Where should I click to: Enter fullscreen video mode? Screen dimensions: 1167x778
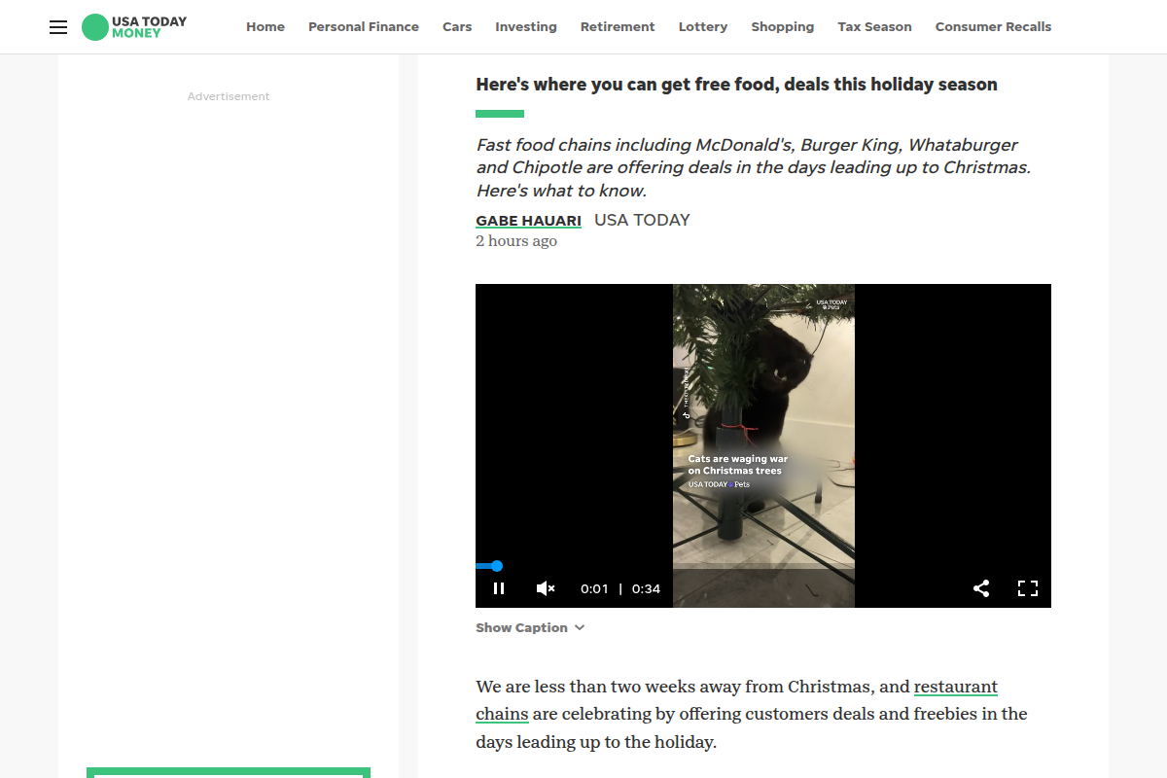(1028, 588)
